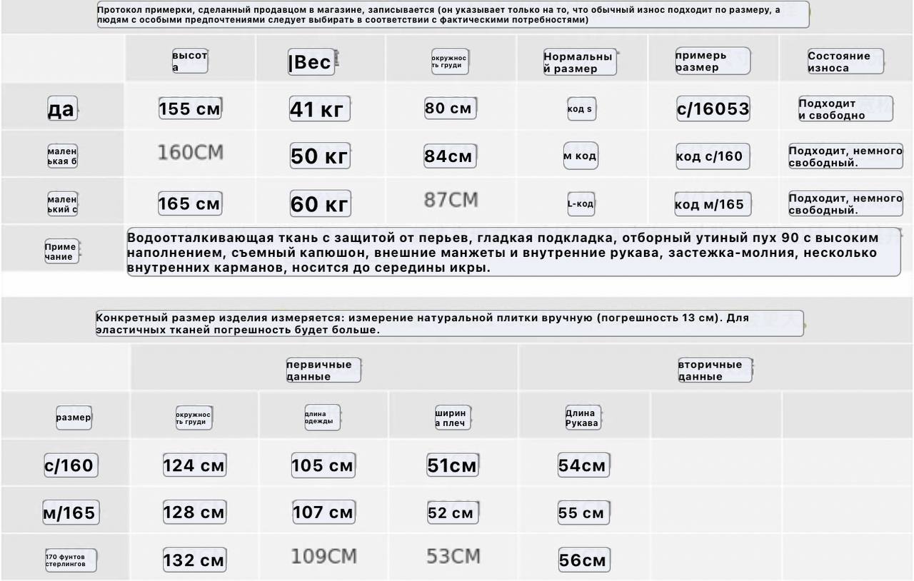Select the "м/165" size label beside "128 см"
Screen dimensions: 914x581
pyautogui.click(x=70, y=512)
